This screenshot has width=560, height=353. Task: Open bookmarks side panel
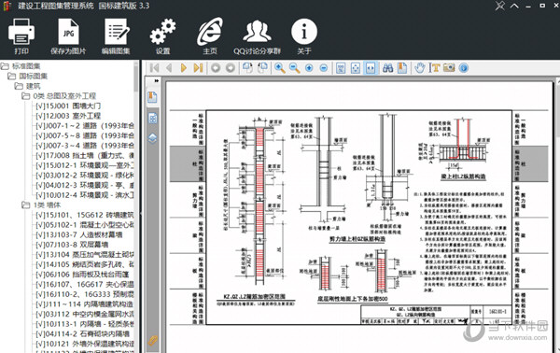coord(152,97)
